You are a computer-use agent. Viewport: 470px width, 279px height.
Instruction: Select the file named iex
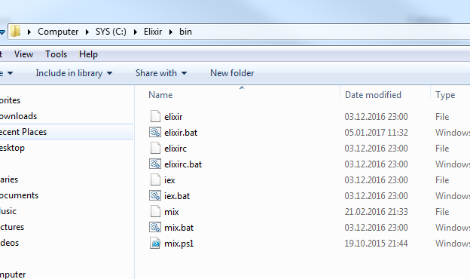[169, 180]
